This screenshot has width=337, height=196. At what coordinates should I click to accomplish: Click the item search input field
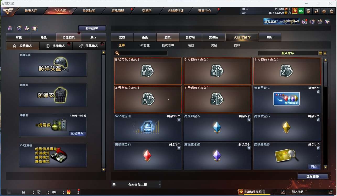coord(141,53)
